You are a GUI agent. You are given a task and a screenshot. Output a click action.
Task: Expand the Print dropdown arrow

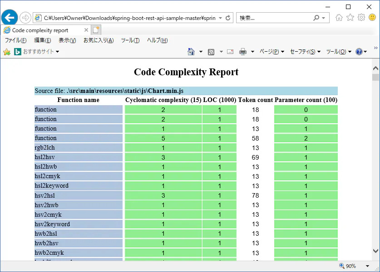click(x=252, y=52)
